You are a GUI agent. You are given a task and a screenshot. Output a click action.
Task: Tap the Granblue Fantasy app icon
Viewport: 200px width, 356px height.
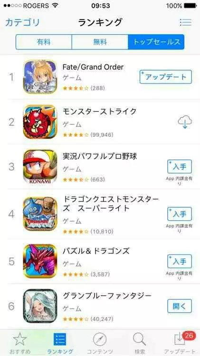pos(40,306)
